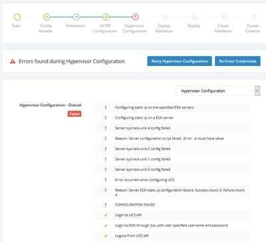Image resolution: width=266 pixels, height=242 pixels.
Task: Click the 'Validations' step label
Action: 75,26
